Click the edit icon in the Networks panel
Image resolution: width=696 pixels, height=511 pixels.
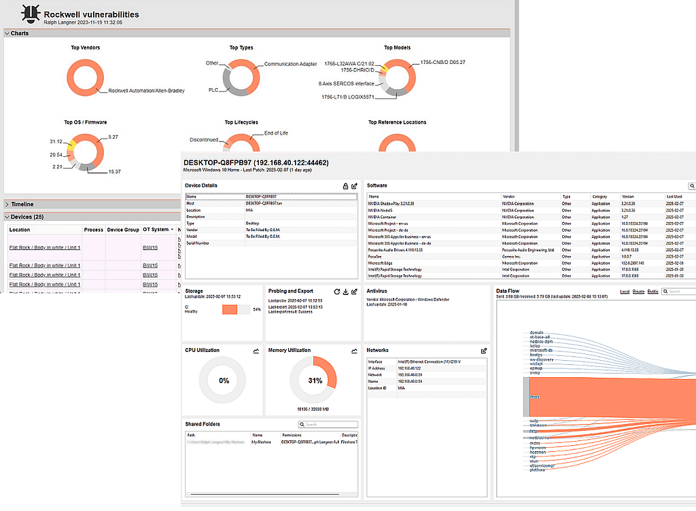tap(484, 351)
